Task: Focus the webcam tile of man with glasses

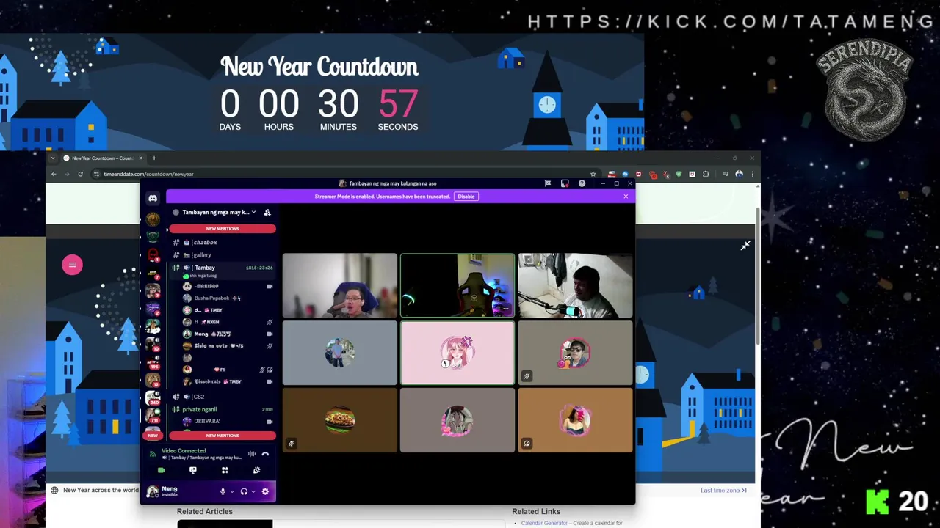Action: [340, 286]
